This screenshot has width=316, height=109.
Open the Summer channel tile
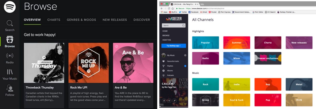coord(237,43)
